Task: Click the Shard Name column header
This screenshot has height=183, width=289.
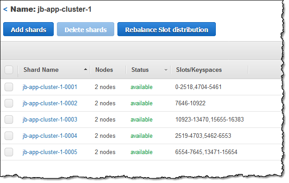Action: (41, 70)
